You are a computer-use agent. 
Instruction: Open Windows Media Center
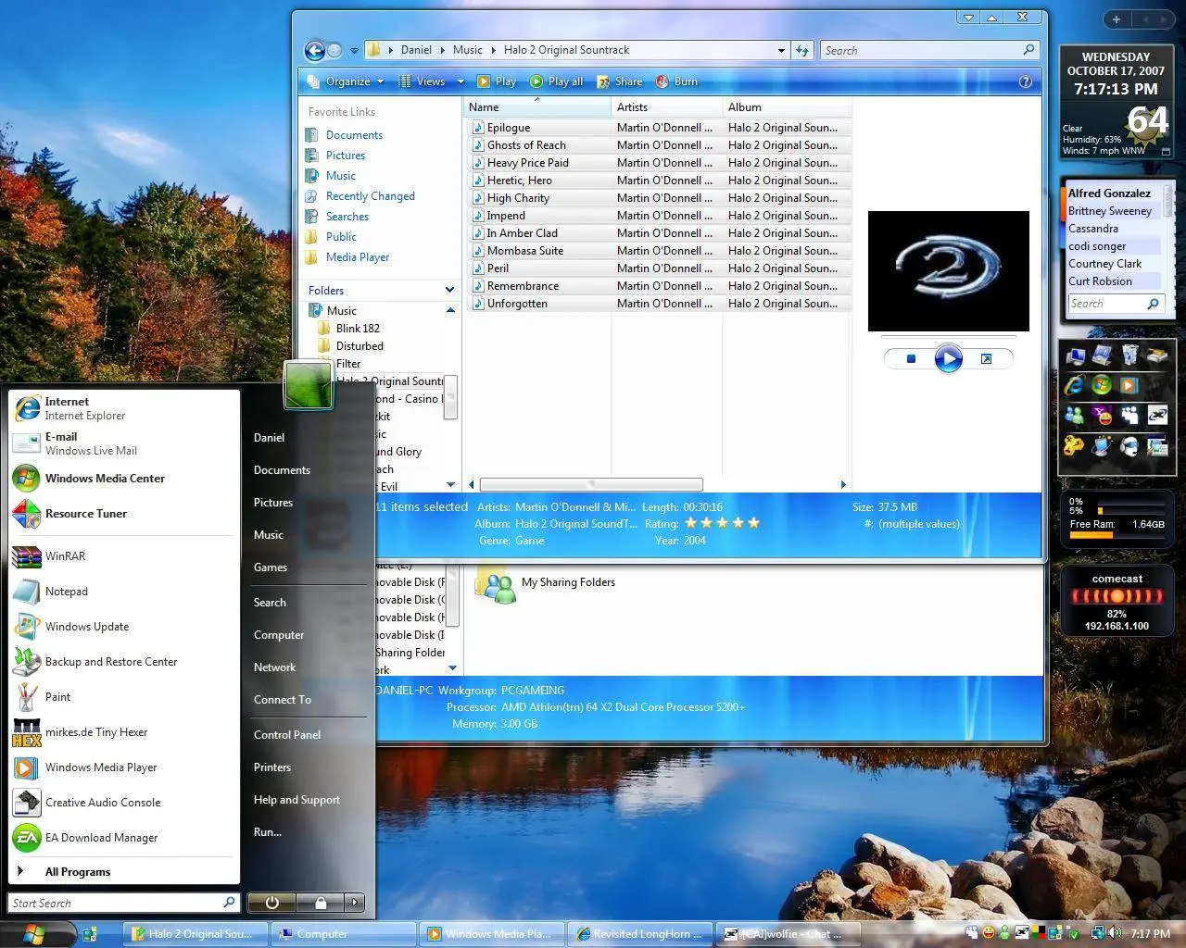pos(124,479)
